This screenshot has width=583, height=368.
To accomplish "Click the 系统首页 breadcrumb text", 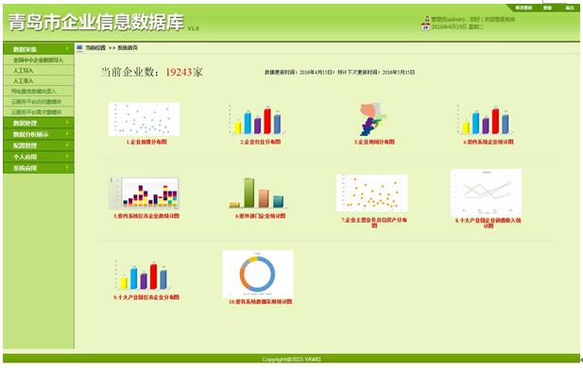I will click(x=128, y=48).
